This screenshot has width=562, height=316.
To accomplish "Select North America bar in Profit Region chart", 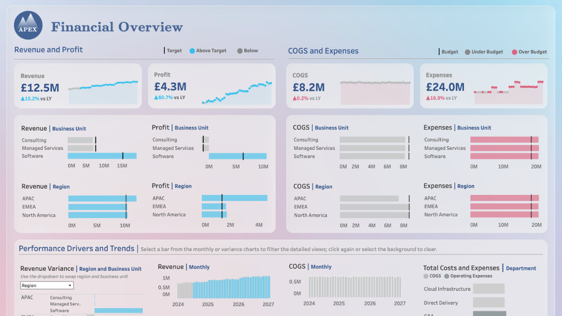I will (214, 214).
